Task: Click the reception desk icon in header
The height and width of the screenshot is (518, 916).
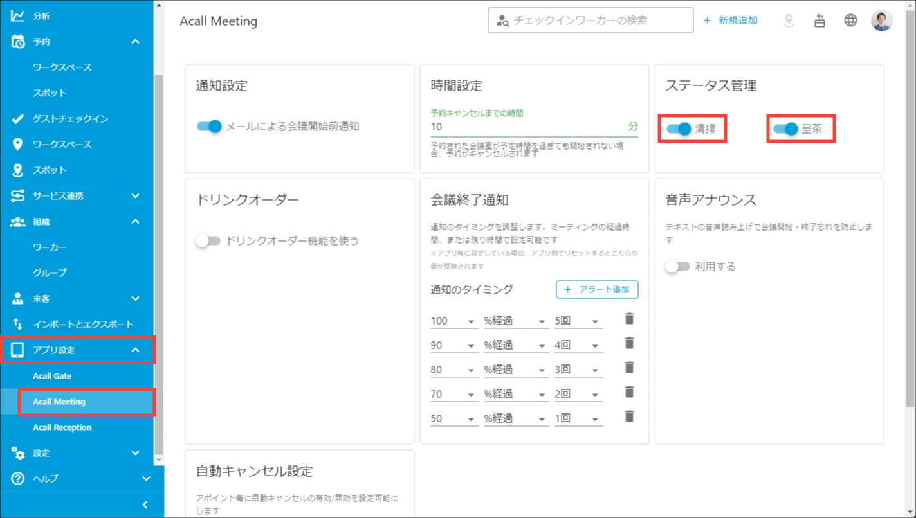Action: click(x=820, y=21)
